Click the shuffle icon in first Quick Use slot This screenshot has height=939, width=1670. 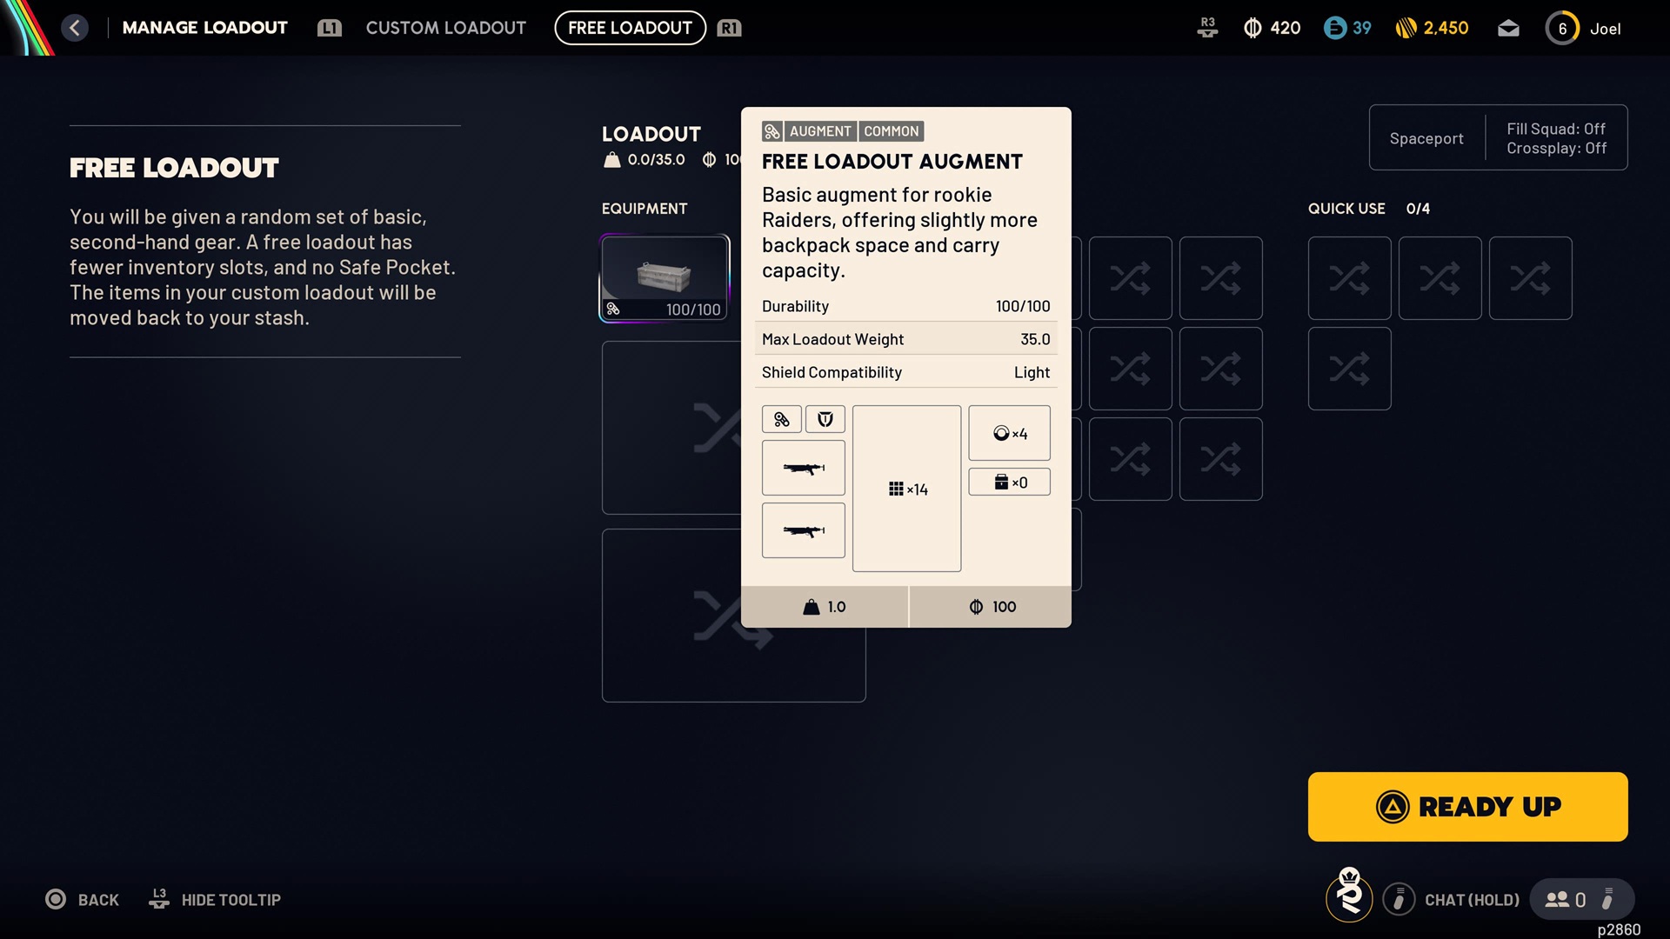[x=1349, y=277]
